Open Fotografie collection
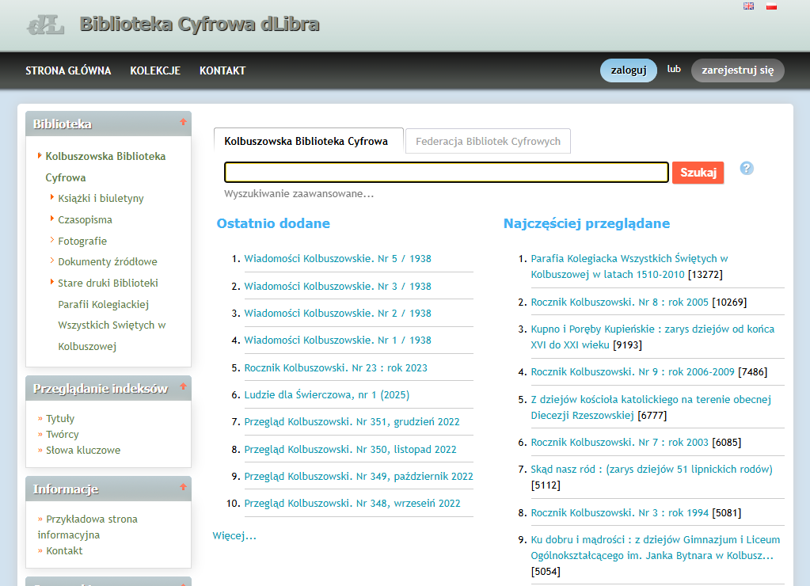810x586 pixels. (x=82, y=241)
